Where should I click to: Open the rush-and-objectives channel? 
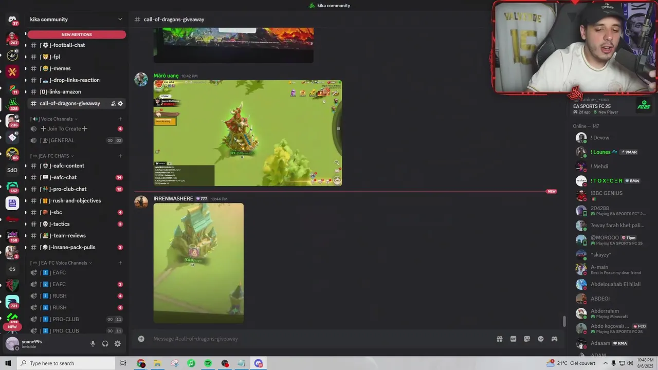(x=77, y=200)
